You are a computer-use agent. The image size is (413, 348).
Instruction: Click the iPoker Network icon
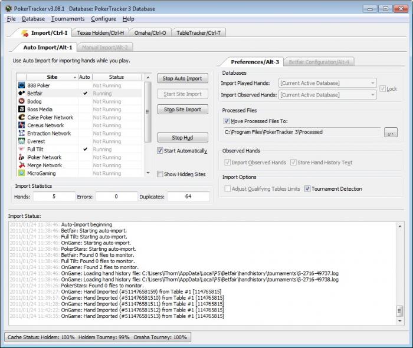(x=22, y=157)
